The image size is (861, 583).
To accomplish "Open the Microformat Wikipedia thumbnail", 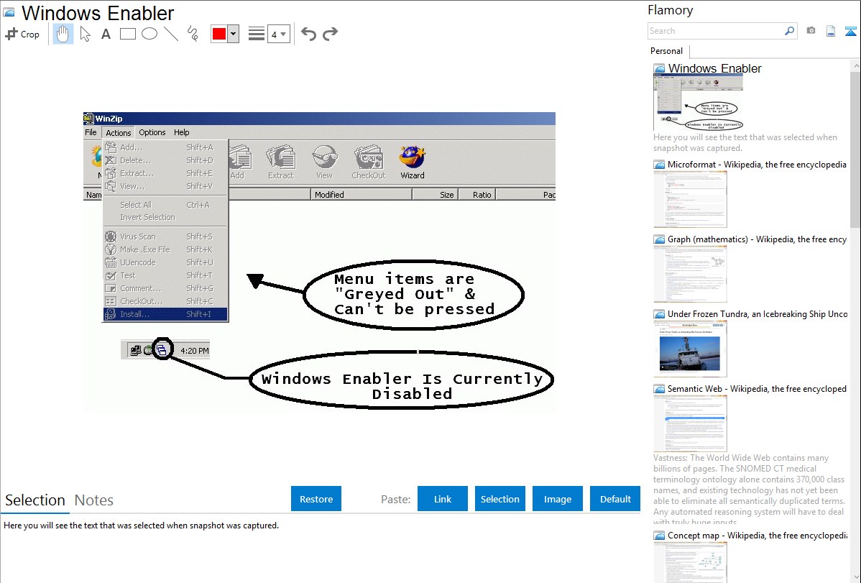I will 690,199.
